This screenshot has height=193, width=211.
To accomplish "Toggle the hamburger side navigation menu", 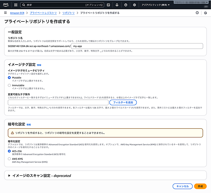I will (x=5, y=13).
